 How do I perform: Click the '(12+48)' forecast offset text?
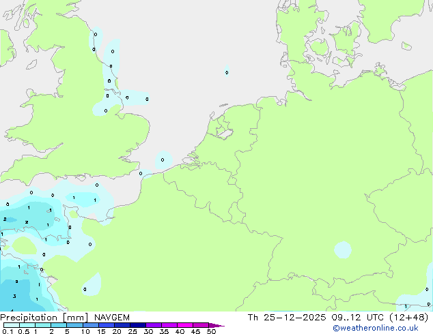tap(407, 318)
